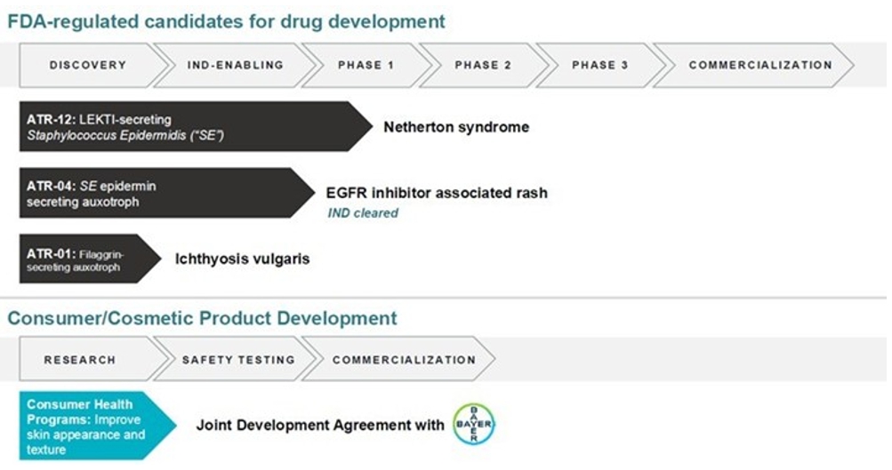Click the Joint Development Agreement text
The width and height of the screenshot is (892, 470).
(x=320, y=426)
